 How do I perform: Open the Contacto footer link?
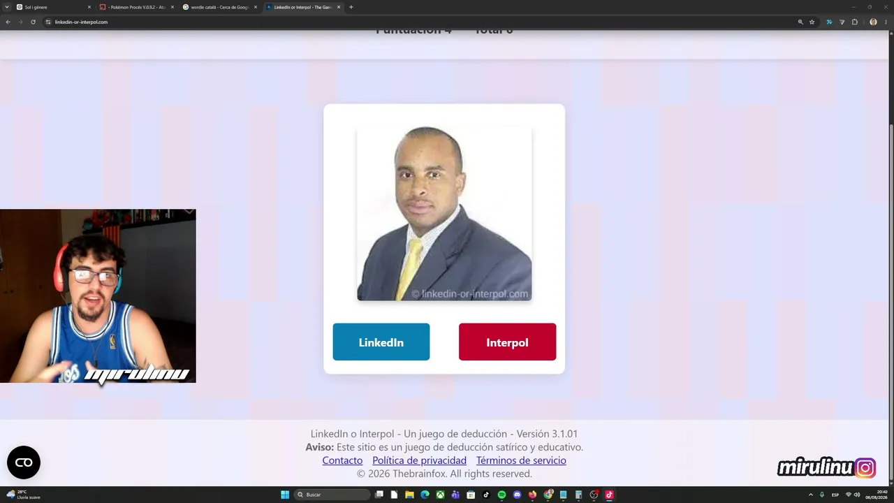pos(342,460)
